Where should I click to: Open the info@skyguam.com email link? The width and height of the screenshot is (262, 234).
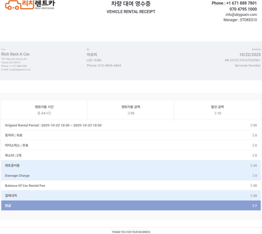click(241, 15)
